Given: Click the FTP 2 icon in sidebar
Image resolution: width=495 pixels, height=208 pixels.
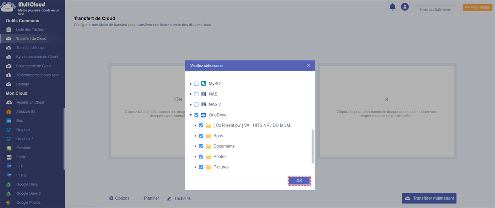Looking at the screenshot, I should pyautogui.click(x=9, y=175).
